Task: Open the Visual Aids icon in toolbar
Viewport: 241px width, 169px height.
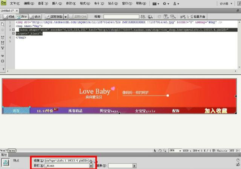Action: [173, 17]
